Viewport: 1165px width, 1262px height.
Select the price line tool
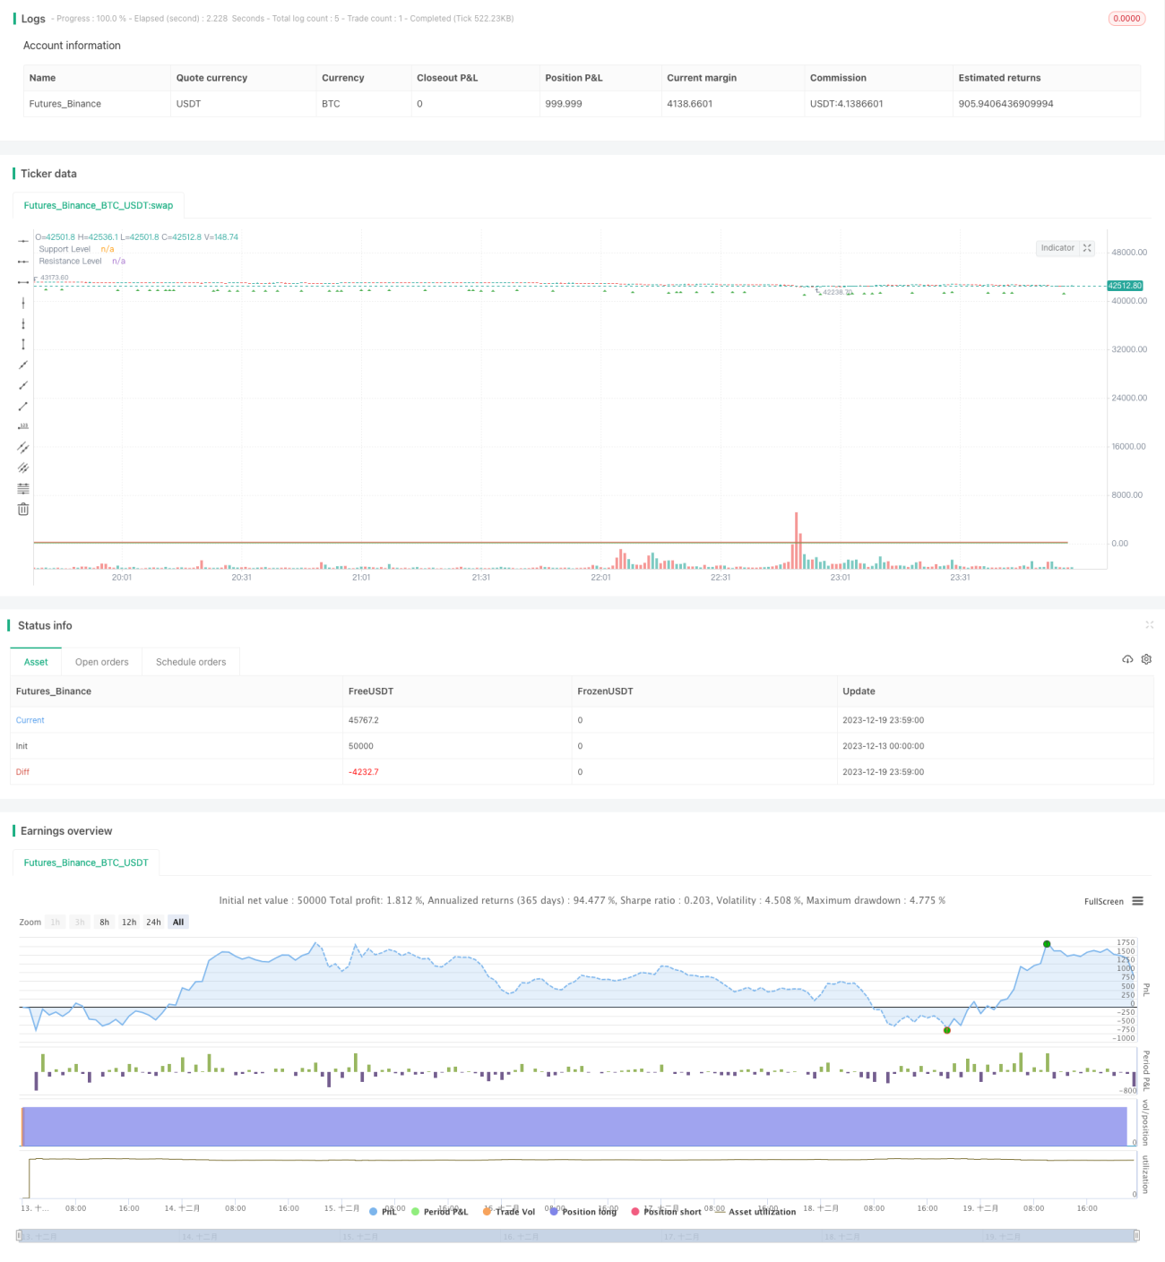[x=23, y=426]
